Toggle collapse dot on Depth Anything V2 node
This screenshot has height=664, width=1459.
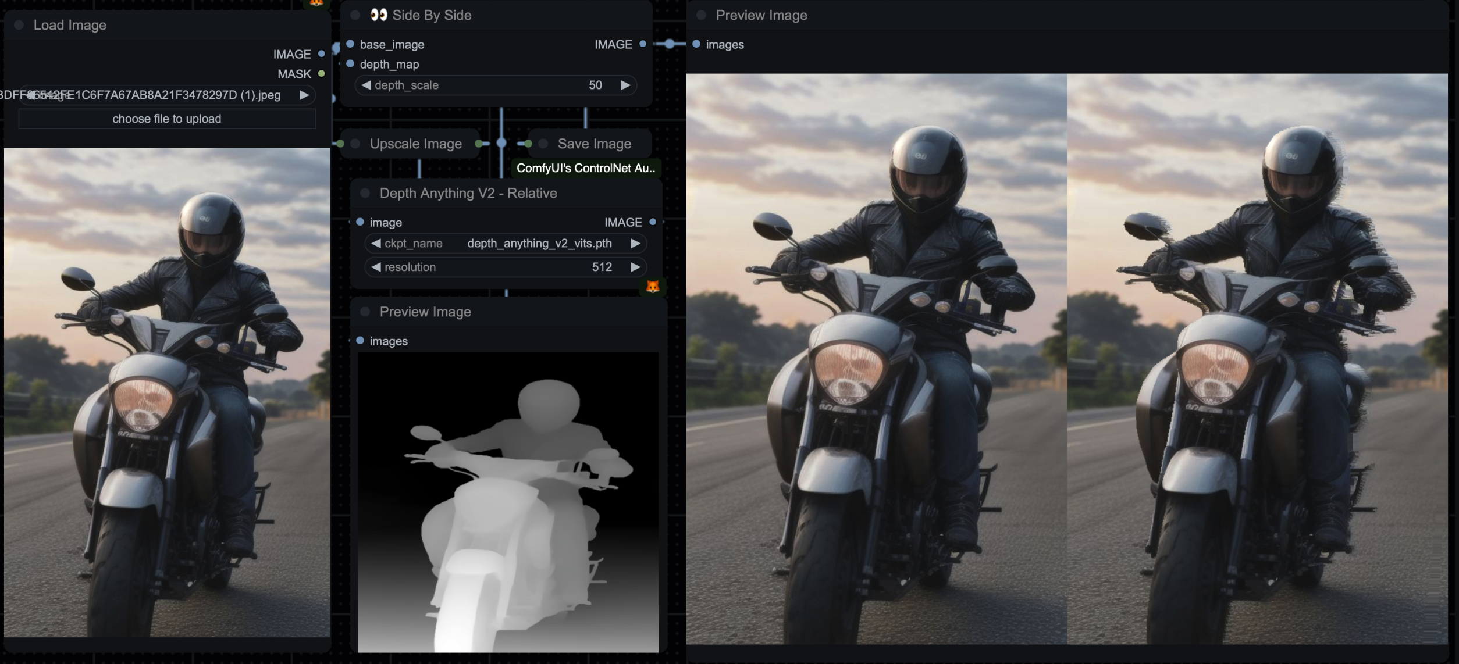point(365,193)
